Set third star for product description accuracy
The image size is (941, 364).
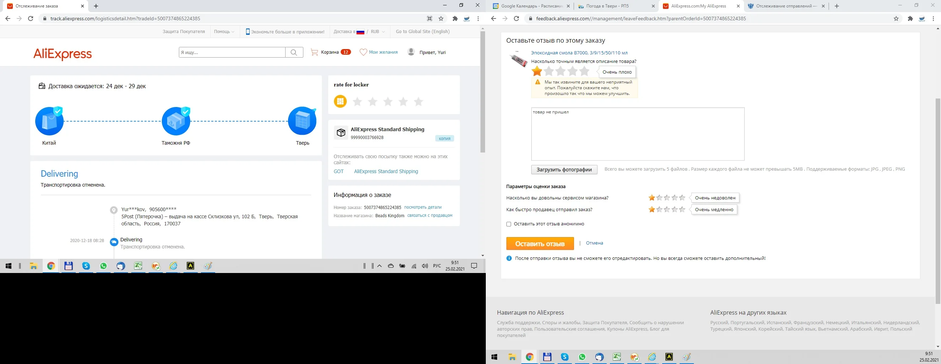[561, 71]
